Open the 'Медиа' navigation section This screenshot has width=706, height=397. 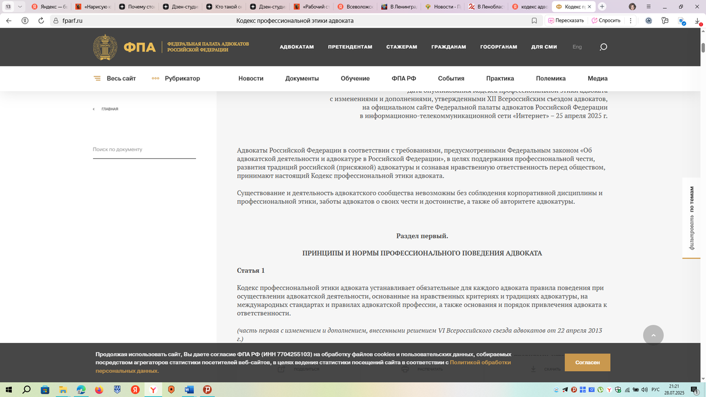tap(598, 78)
